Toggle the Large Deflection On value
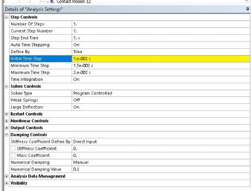The height and width of the screenshot is (191, 251). click(x=161, y=107)
